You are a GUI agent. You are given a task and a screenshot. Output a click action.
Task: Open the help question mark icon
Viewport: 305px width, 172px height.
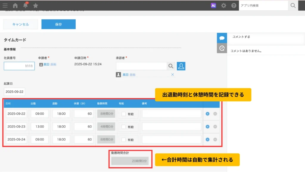pos(234,5)
